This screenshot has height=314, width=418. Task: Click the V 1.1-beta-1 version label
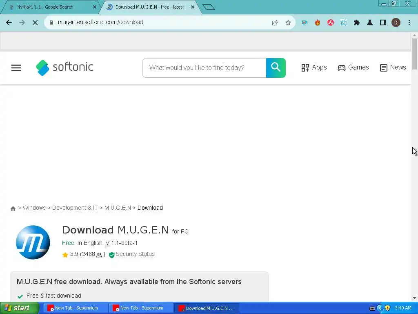tap(122, 243)
